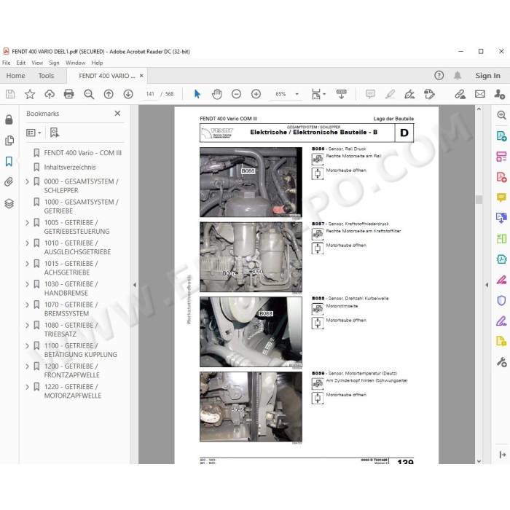The width and height of the screenshot is (510, 510).
Task: Open the zoom level 65% dropdown
Action: pos(297,94)
